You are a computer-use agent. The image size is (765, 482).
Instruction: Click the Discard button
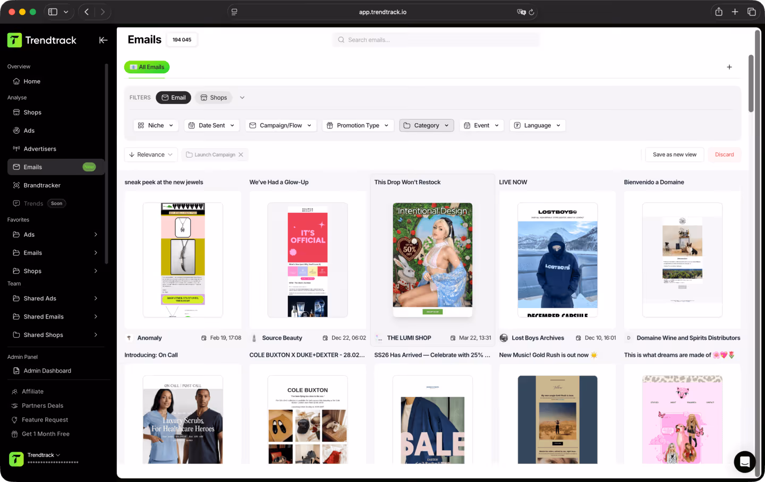[x=724, y=154]
